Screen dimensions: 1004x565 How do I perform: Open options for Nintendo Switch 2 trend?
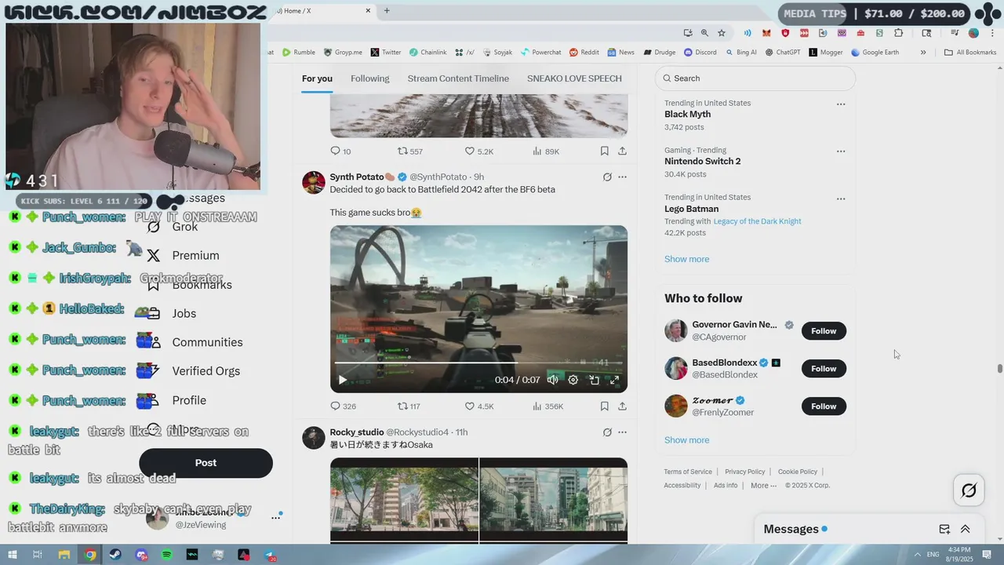click(841, 151)
